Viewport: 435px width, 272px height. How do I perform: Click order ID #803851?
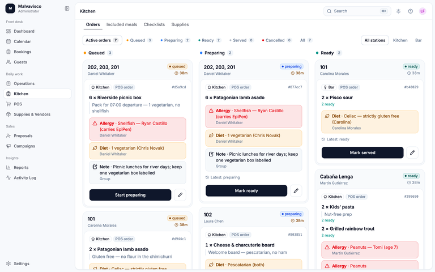pyautogui.click(x=295, y=235)
